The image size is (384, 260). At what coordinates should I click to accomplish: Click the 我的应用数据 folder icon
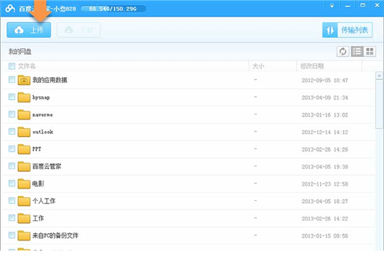(24, 80)
